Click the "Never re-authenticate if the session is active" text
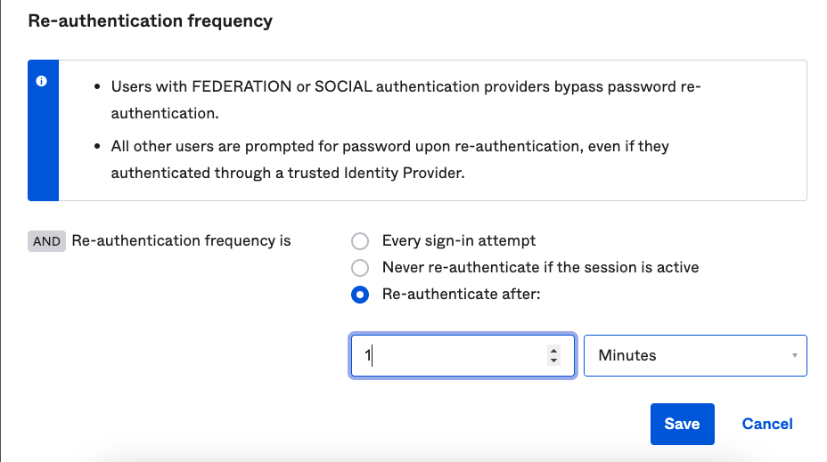 click(x=540, y=267)
